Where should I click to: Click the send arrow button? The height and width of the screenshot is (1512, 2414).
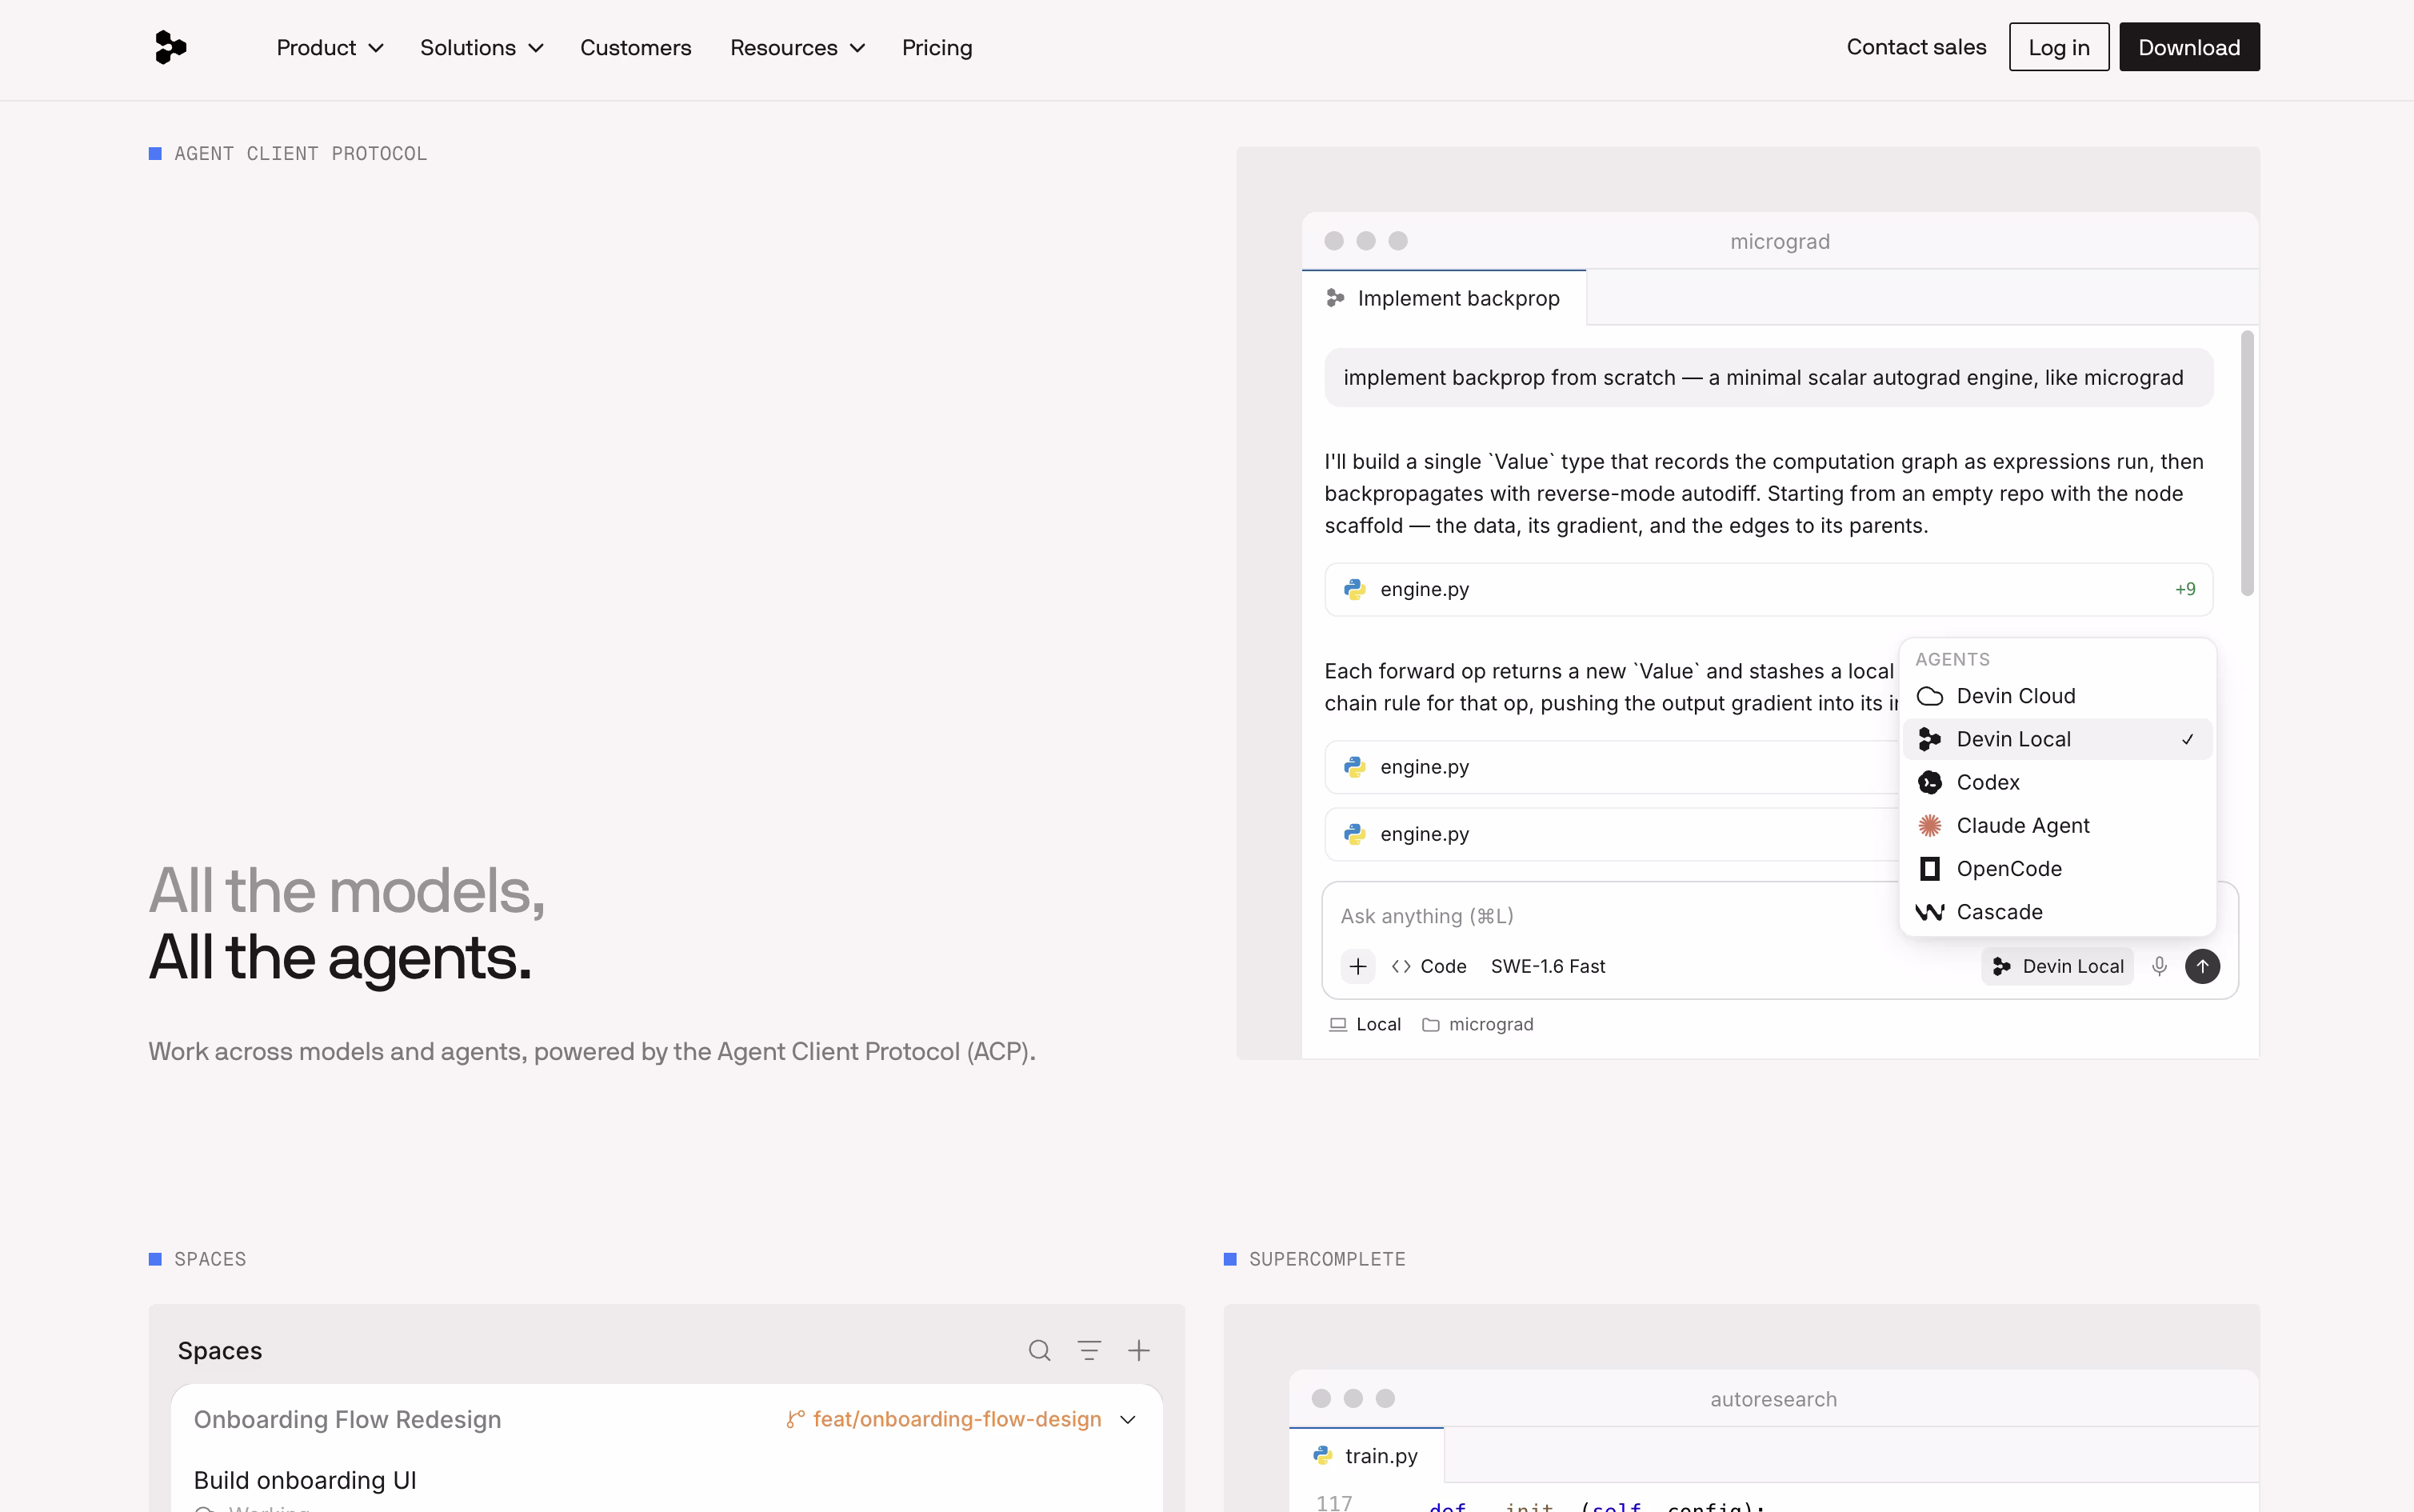click(x=2202, y=966)
